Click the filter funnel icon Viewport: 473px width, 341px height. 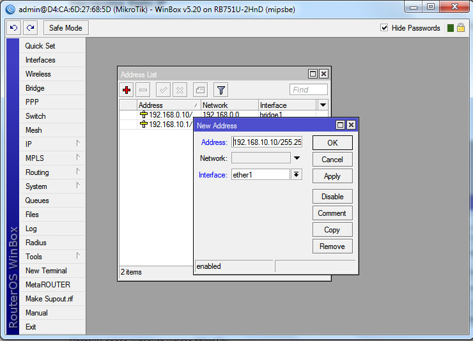[x=221, y=90]
